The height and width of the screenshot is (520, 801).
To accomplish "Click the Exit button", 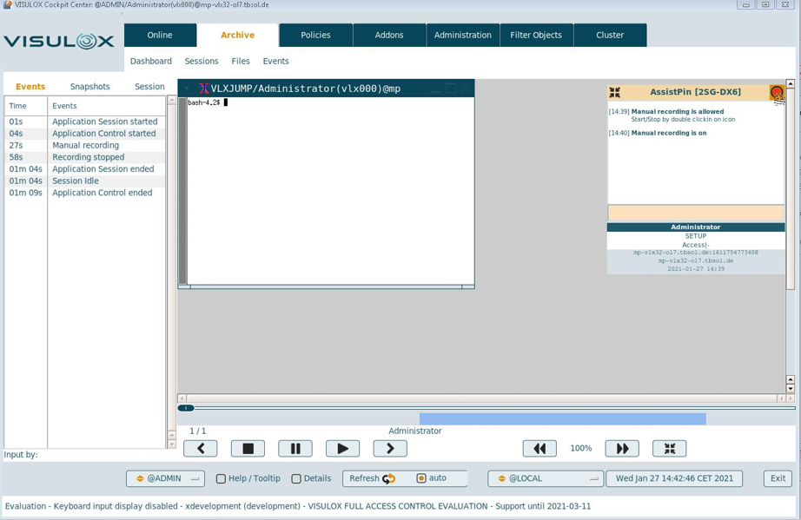I will [x=778, y=478].
